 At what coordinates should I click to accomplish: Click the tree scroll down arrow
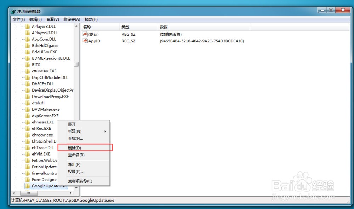coord(76,187)
